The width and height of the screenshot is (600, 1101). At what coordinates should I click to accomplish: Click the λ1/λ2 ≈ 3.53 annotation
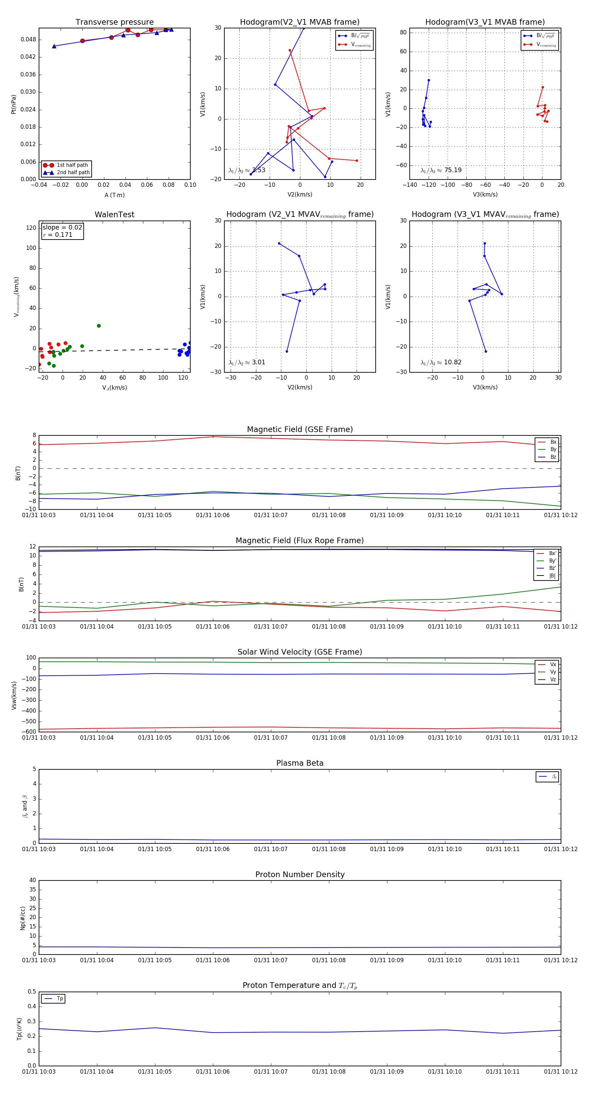[x=247, y=170]
